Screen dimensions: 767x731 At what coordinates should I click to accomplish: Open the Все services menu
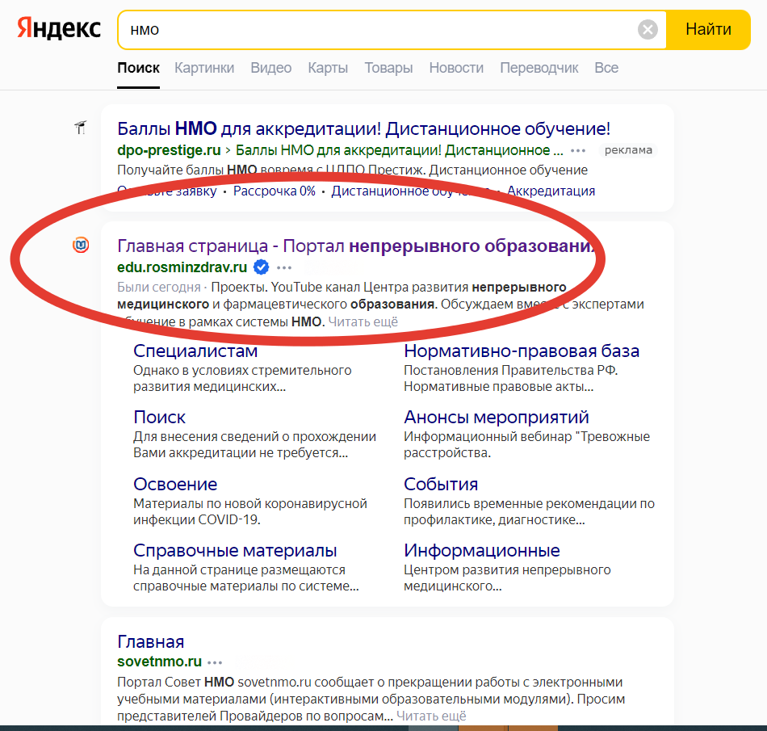click(606, 68)
